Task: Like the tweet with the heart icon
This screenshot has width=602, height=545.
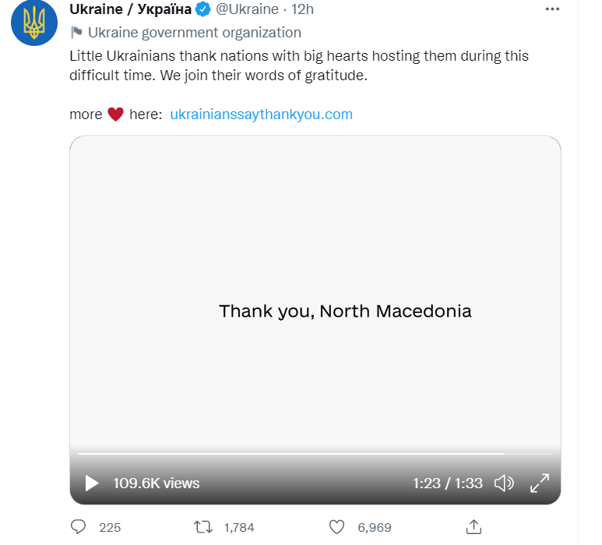Action: click(336, 527)
